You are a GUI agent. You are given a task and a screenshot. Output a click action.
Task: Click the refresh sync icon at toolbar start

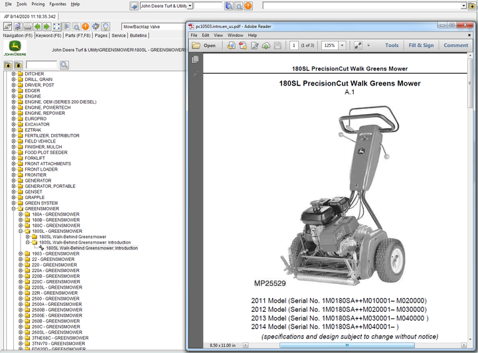7,27
